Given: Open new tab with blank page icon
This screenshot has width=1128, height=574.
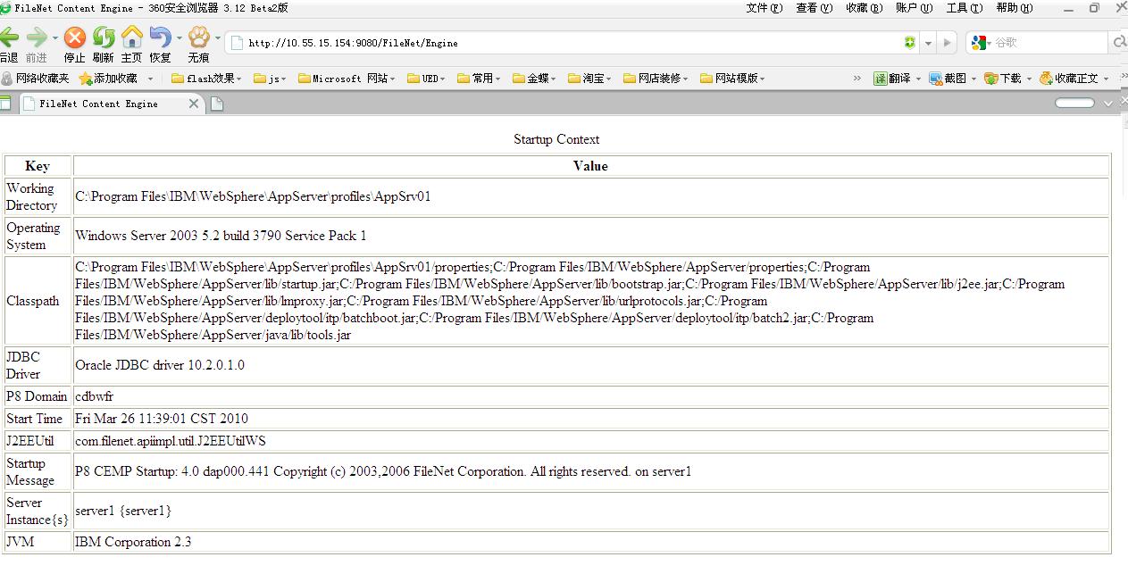Looking at the screenshot, I should tap(216, 104).
